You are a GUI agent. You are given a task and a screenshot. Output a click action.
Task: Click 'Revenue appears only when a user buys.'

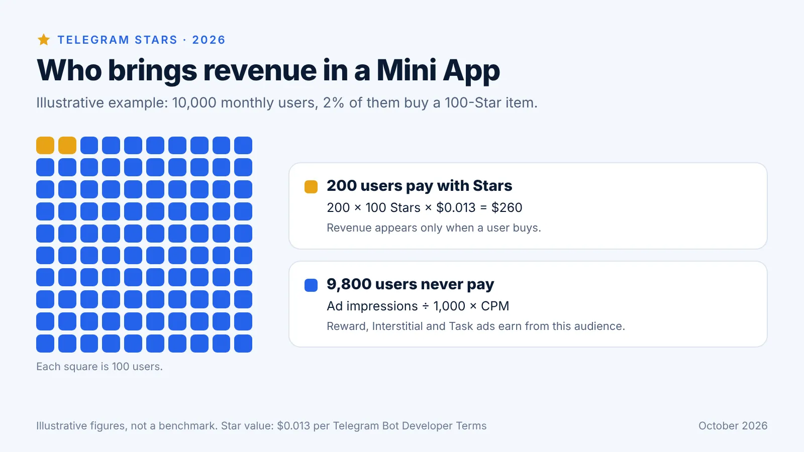click(x=434, y=228)
